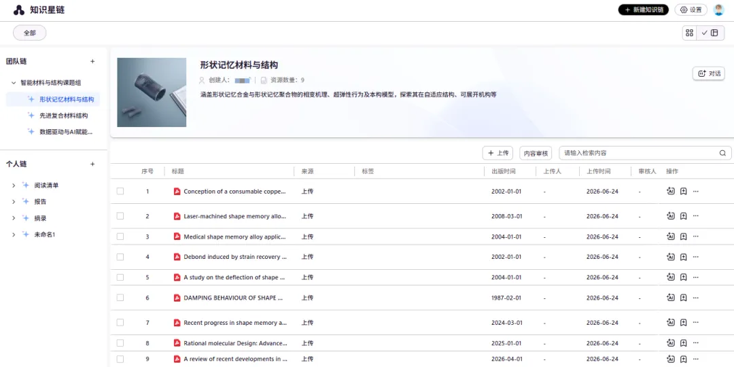
Task: Expand the 摘录 personal chain
Action: click(x=14, y=218)
